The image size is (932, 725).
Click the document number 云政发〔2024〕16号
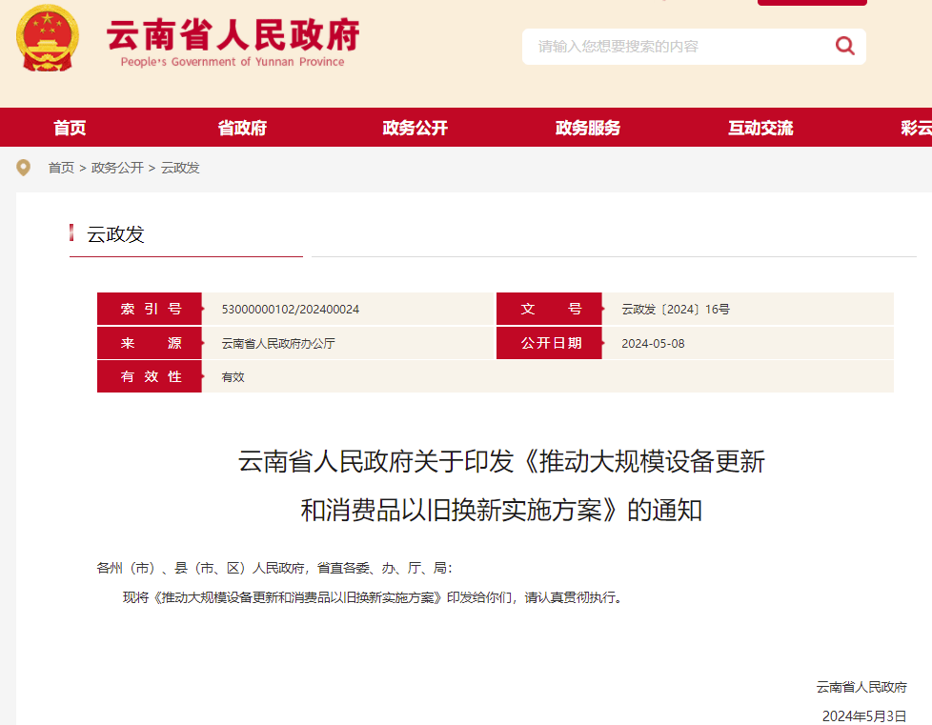coord(676,310)
